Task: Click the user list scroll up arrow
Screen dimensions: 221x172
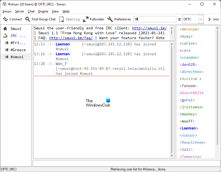Action: coord(217,28)
